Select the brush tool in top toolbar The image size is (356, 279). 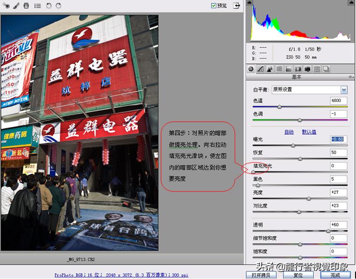(x=16, y=6)
